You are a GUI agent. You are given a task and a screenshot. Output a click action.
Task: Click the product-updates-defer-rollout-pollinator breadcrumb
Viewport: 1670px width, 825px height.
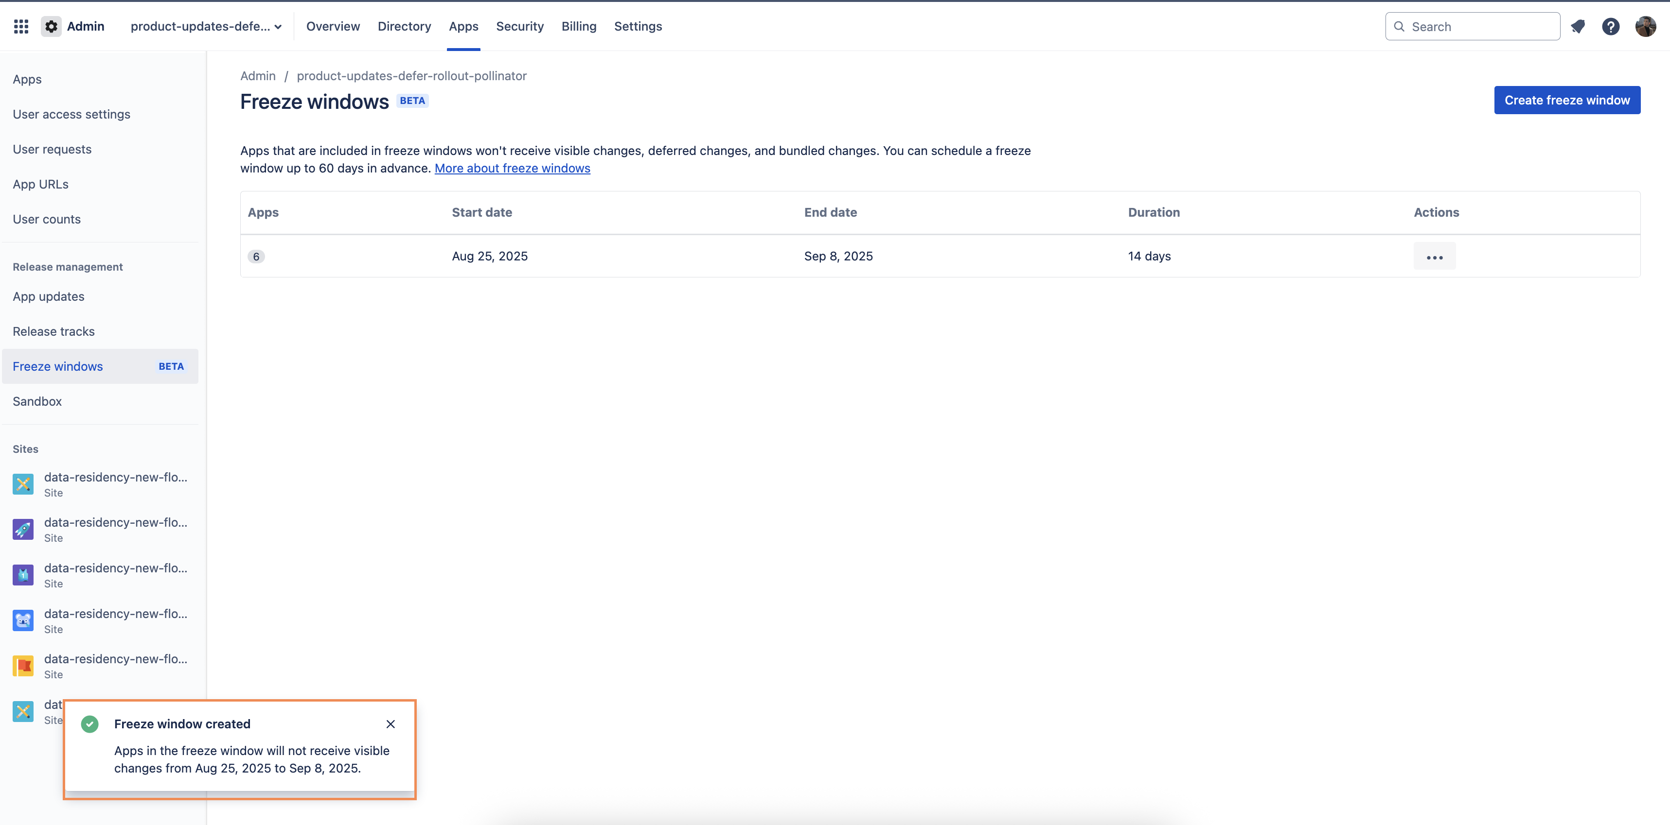[412, 76]
